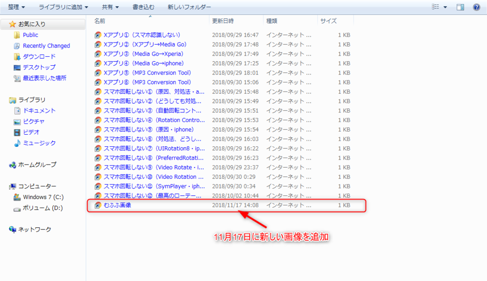
Task: Click date 2018/09/29 16:47
Action: tap(235, 35)
